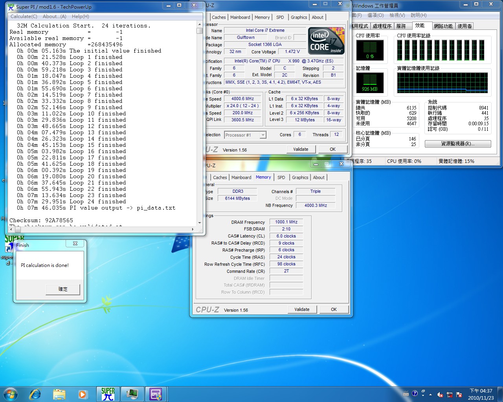The width and height of the screenshot is (503, 402).
Task: Click the Super PI horizontal scrollbar thumb
Action: point(18,229)
